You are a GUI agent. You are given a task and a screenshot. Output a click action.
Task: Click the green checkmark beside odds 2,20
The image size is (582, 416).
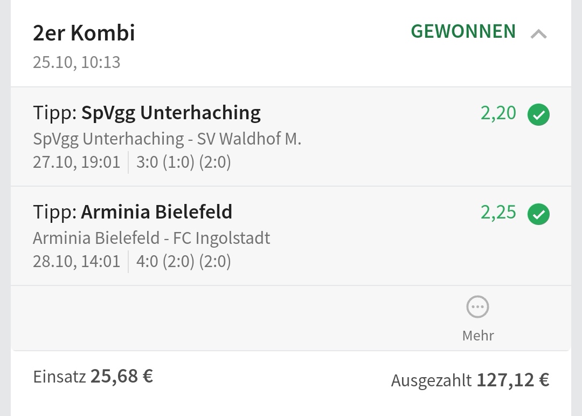(x=538, y=115)
